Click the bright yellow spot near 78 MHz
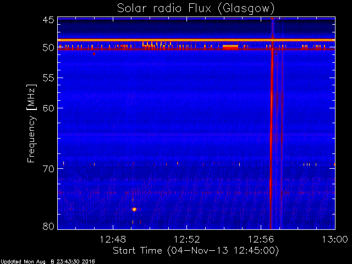Screen dimensions: 352x264 pos(134,209)
